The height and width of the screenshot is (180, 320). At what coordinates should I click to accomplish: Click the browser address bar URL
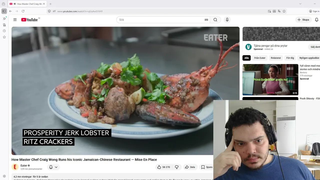click(x=80, y=11)
